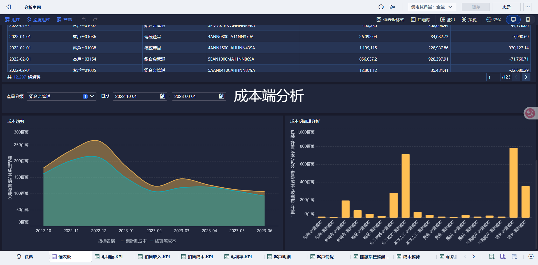Click the add component icon in bottom bar

point(492,257)
